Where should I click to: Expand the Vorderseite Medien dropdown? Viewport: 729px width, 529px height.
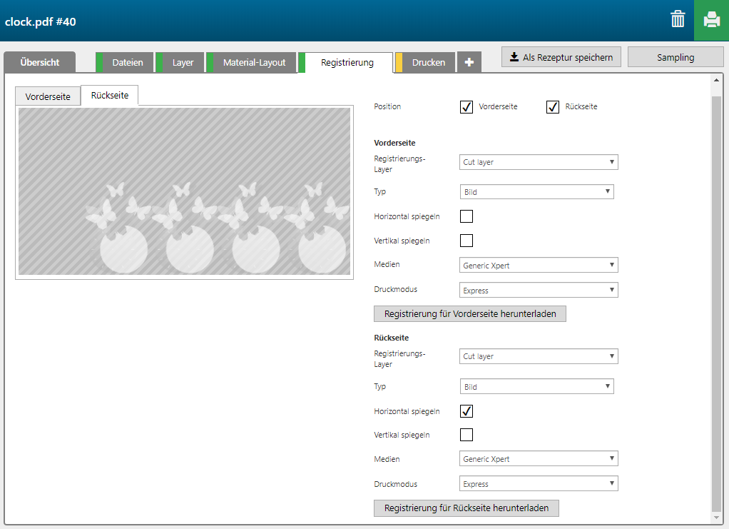539,266
